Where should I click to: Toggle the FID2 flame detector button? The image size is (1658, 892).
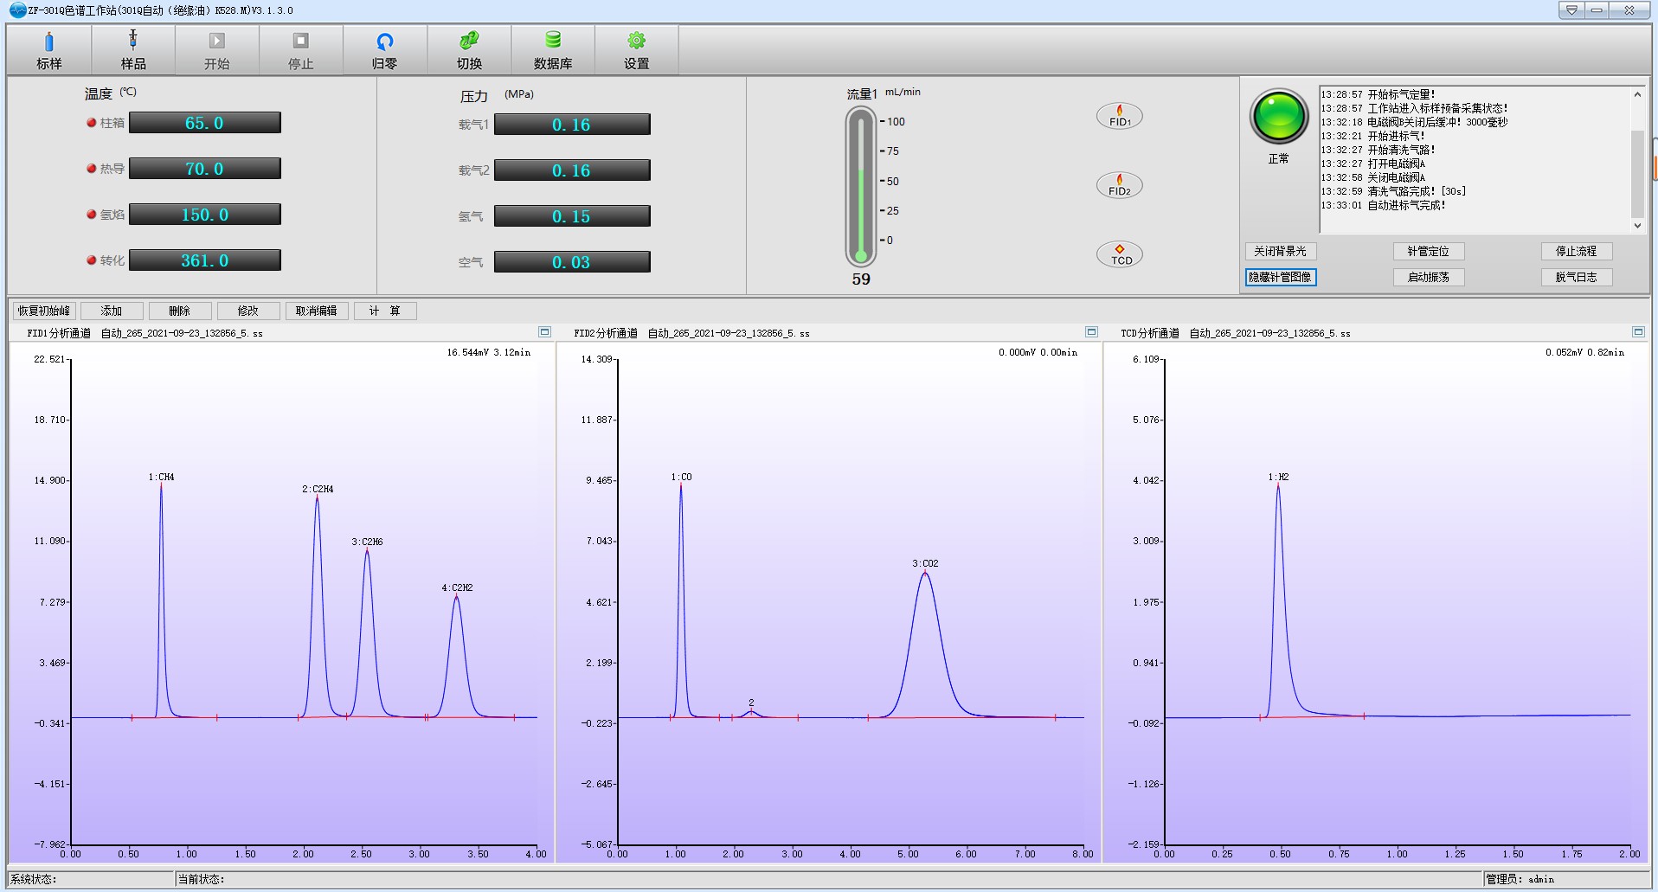coord(1120,185)
